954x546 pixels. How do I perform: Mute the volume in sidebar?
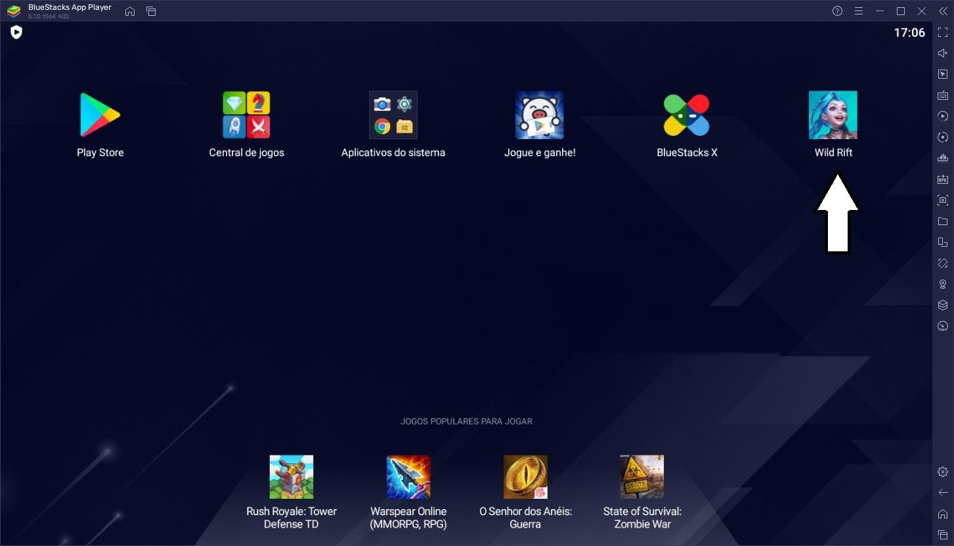tap(943, 53)
